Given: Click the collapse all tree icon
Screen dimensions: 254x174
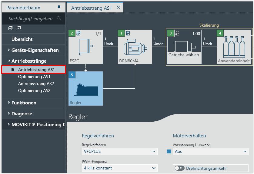Looking at the screenshot, I should coord(19,28).
